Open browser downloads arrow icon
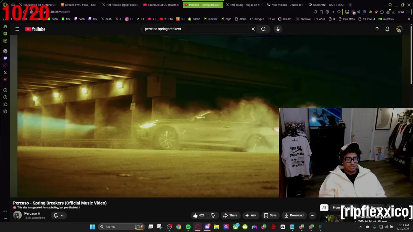 point(394,12)
